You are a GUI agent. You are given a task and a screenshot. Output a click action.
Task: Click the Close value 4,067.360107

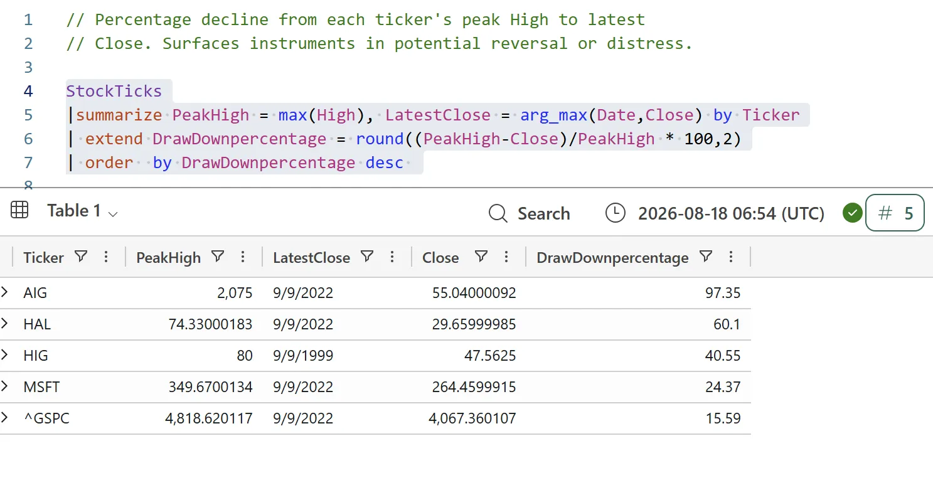(472, 418)
